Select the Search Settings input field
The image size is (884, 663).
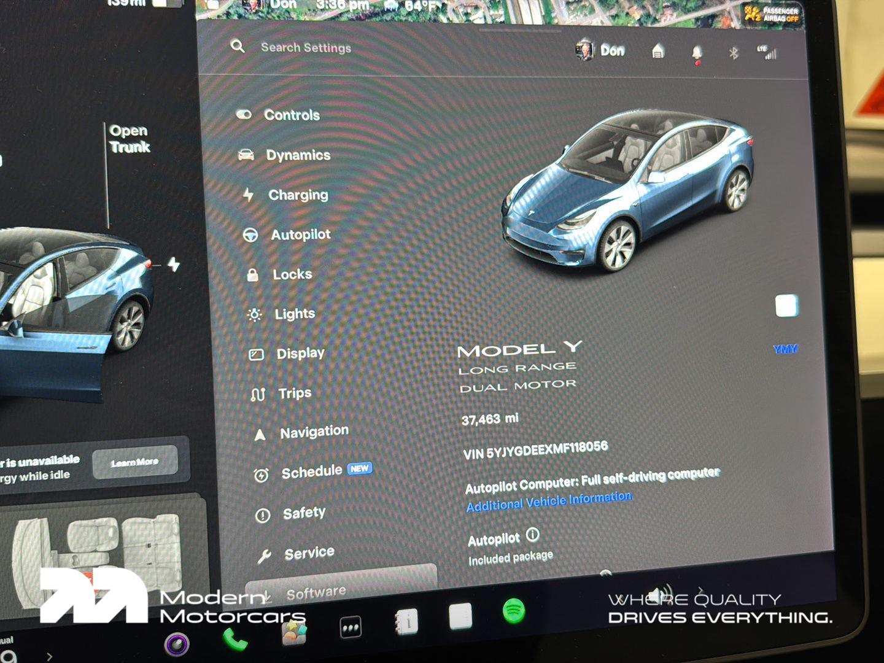click(305, 47)
